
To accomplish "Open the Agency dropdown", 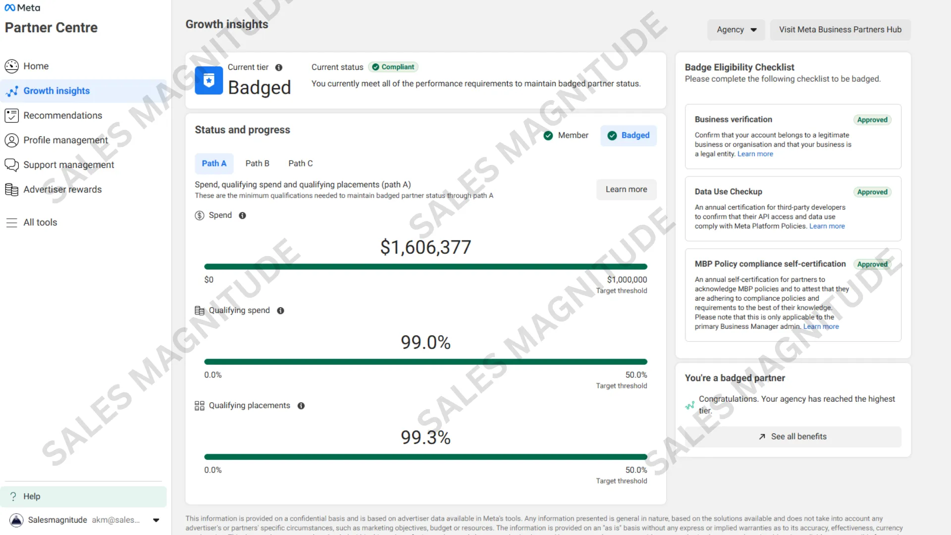I will (736, 30).
